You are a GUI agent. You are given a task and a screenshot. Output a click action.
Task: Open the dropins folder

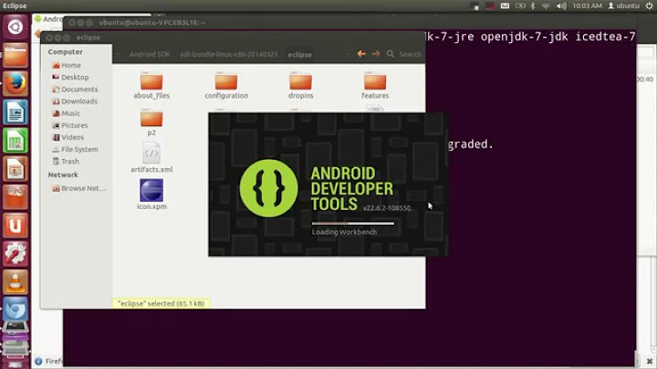(x=300, y=86)
